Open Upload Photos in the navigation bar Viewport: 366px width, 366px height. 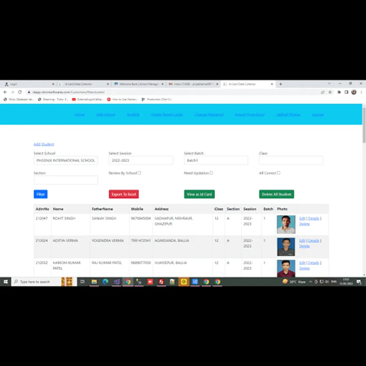pyautogui.click(x=288, y=115)
